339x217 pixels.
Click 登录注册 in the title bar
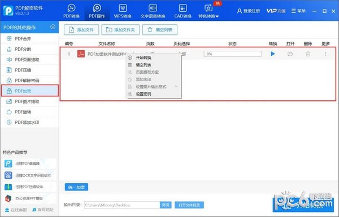click(249, 11)
